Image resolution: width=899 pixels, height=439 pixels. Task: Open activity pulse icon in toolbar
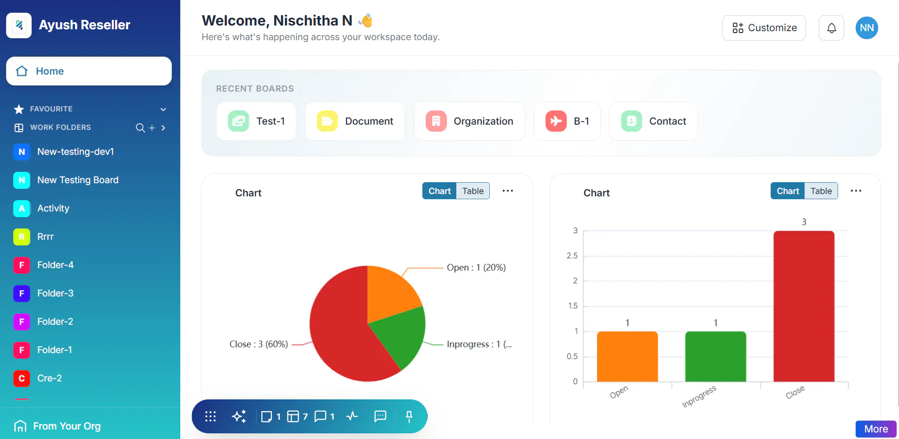pos(352,416)
